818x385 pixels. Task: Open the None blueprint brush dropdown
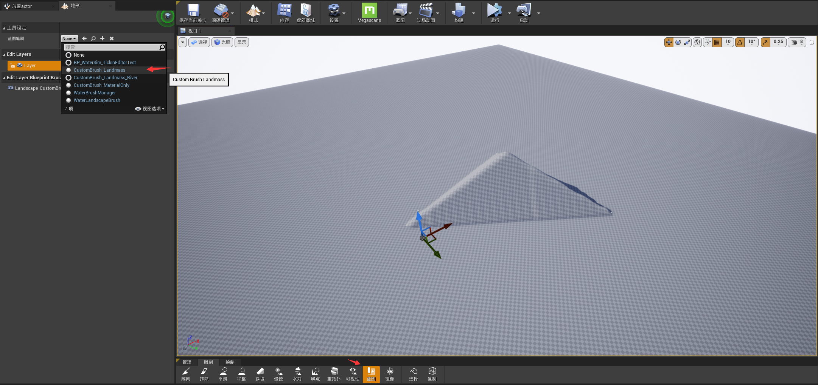[x=70, y=38]
